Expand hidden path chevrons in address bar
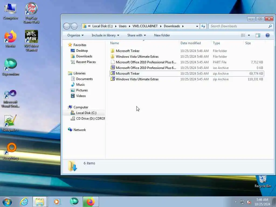 (89, 26)
